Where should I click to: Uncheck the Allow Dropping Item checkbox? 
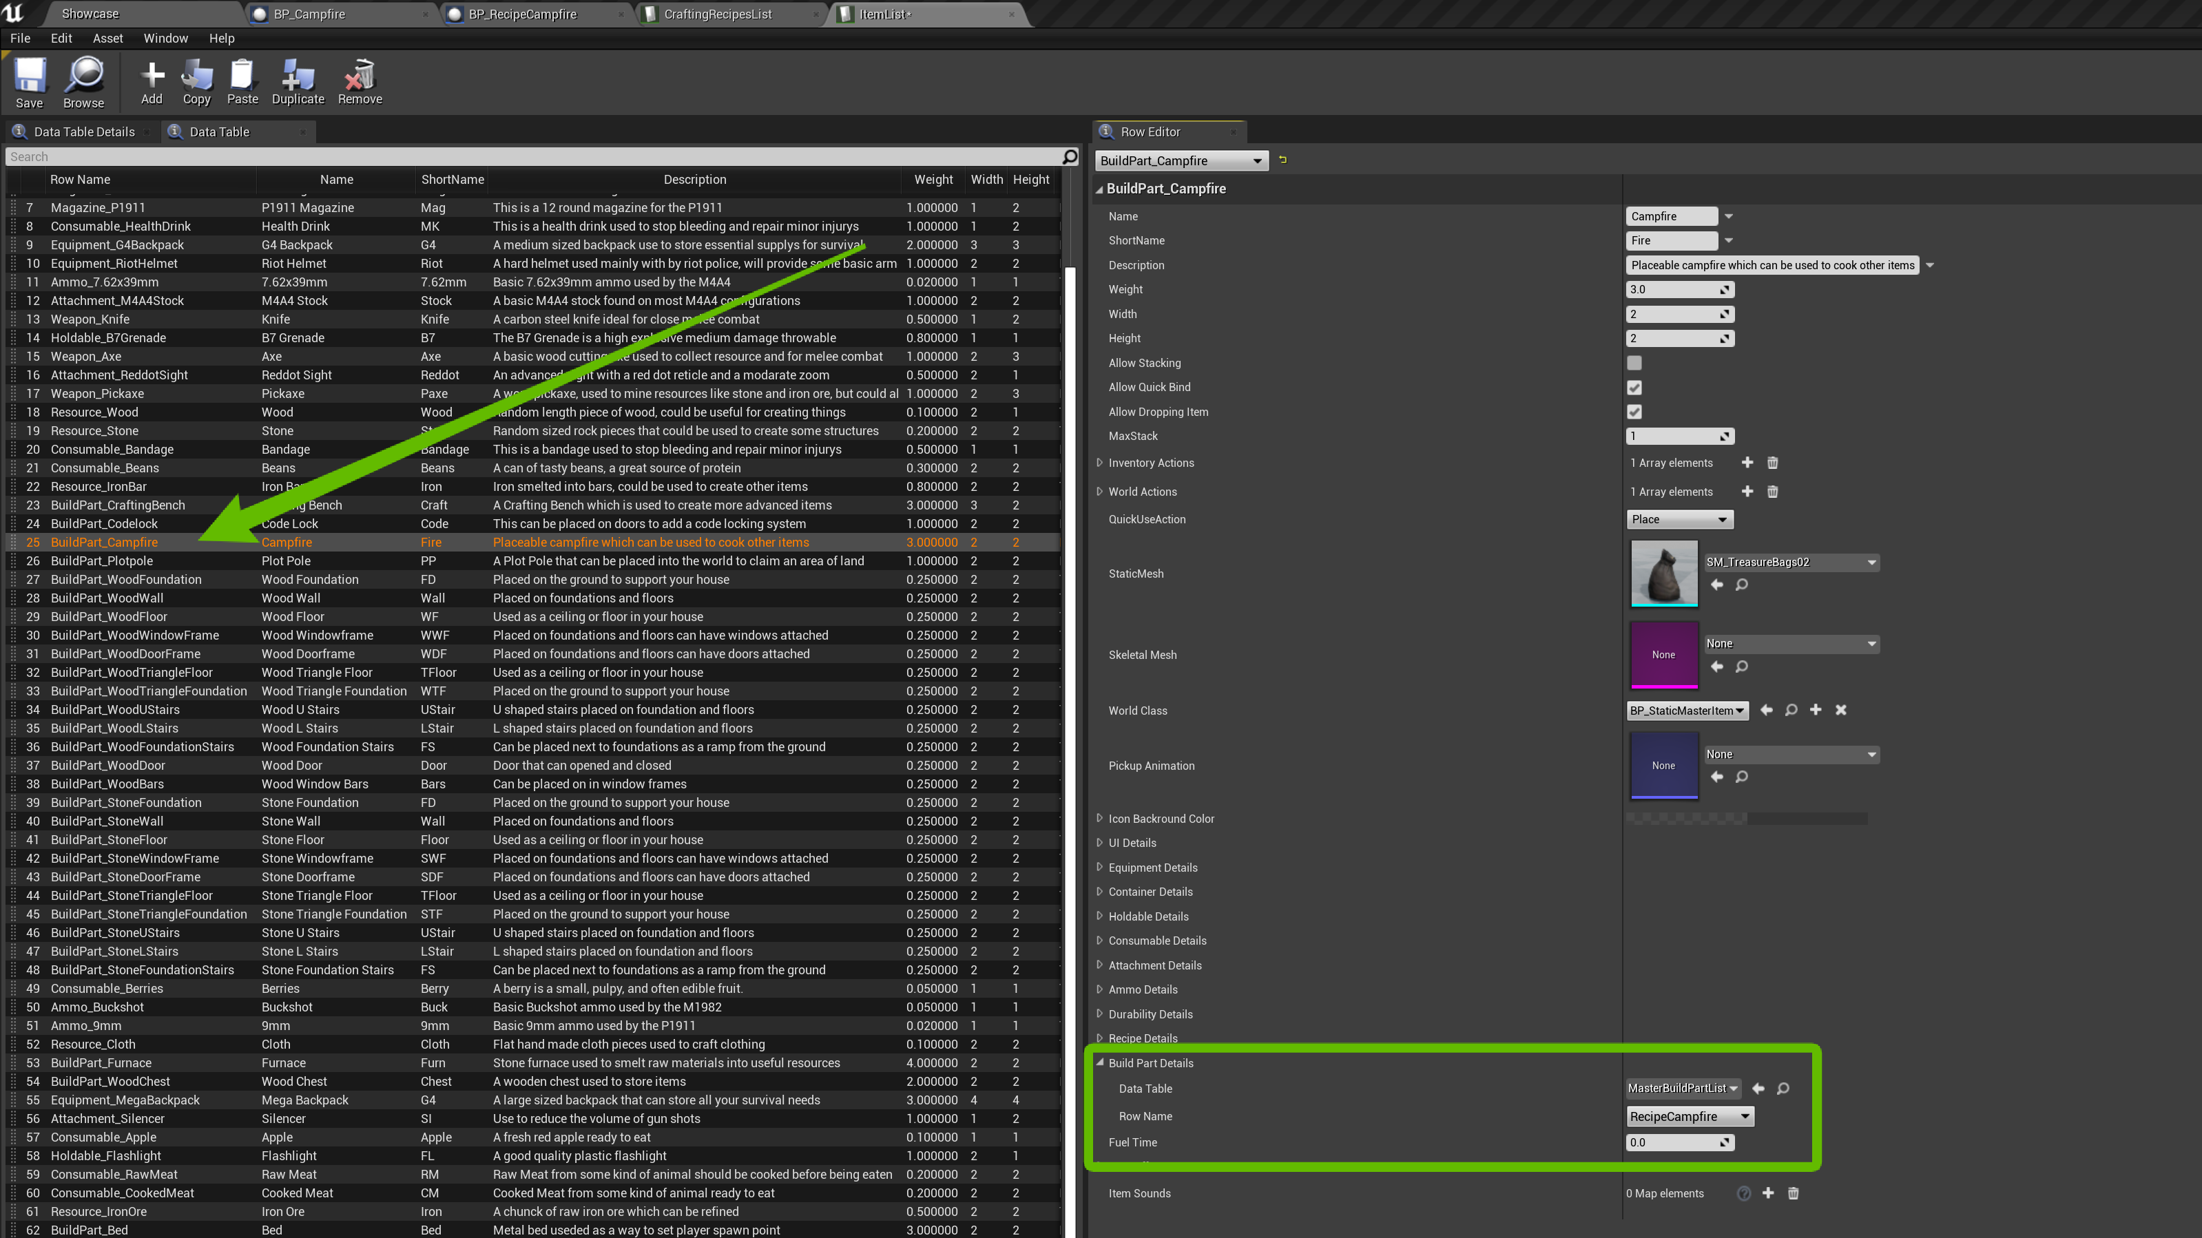pos(1634,412)
